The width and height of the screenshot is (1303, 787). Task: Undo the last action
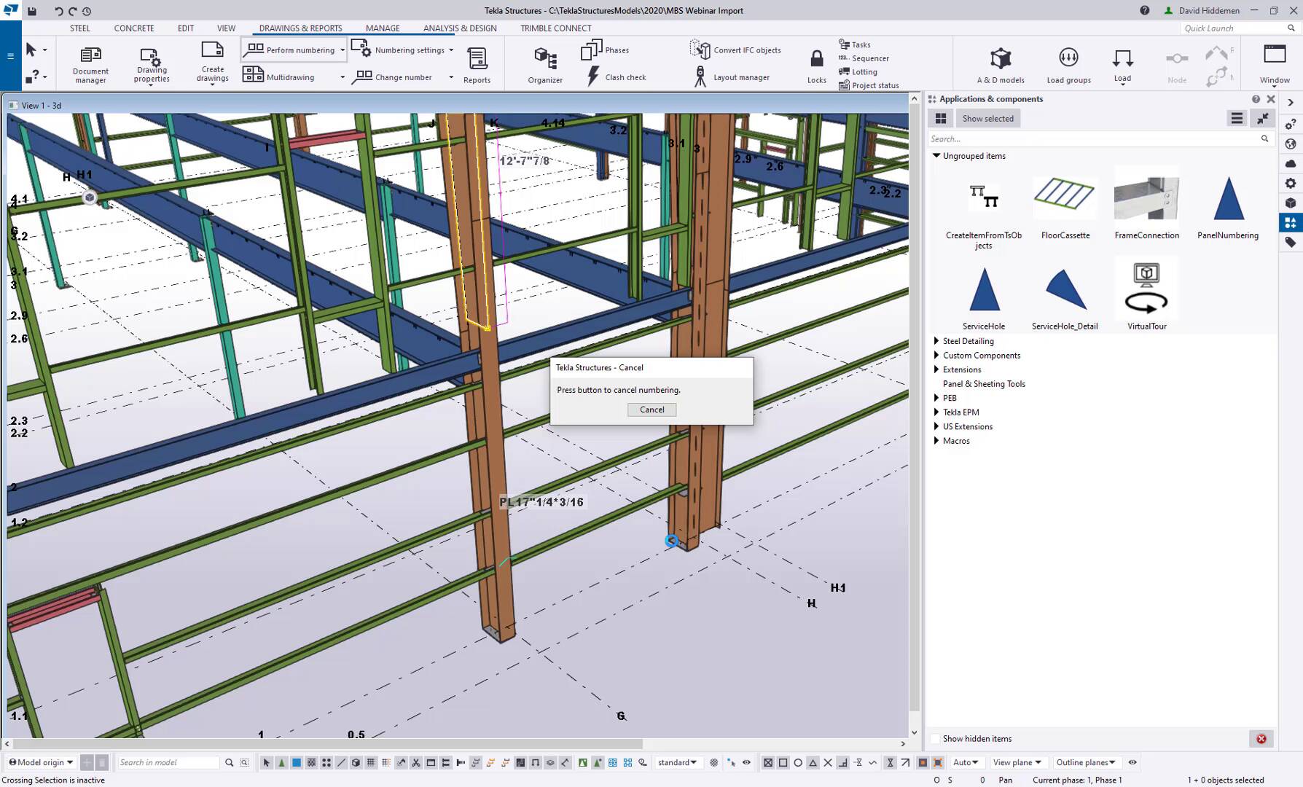pos(58,11)
